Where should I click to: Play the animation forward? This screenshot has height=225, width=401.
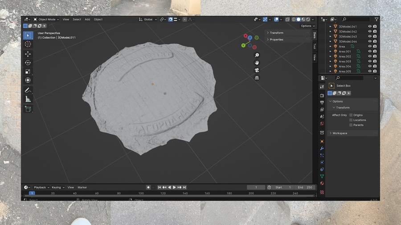point(174,187)
